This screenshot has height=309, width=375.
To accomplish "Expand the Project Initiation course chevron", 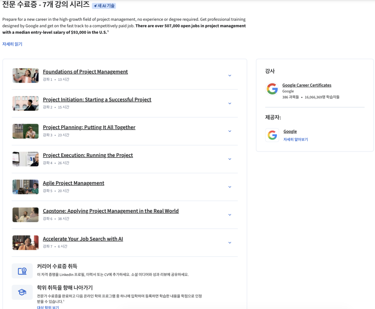I will (x=230, y=104).
